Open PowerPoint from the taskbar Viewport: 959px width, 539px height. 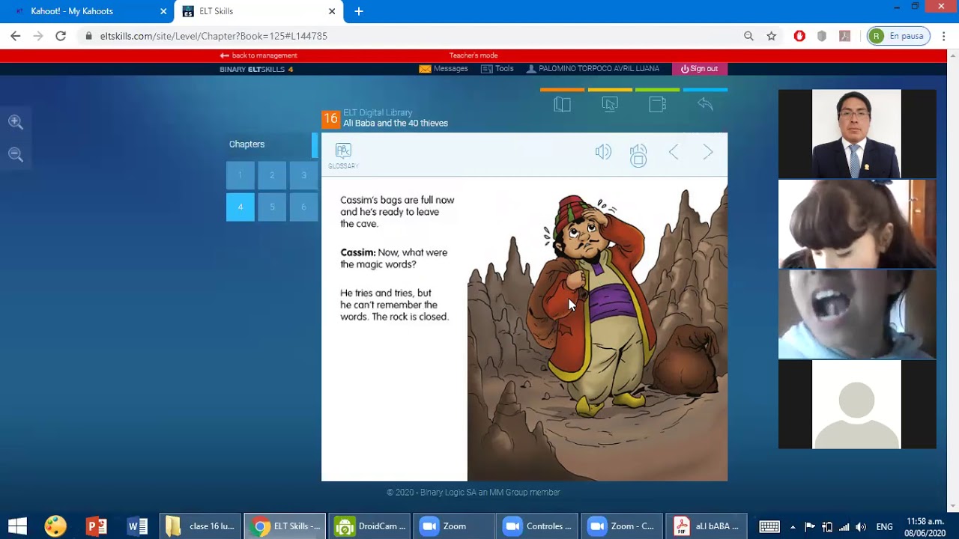[x=97, y=526]
